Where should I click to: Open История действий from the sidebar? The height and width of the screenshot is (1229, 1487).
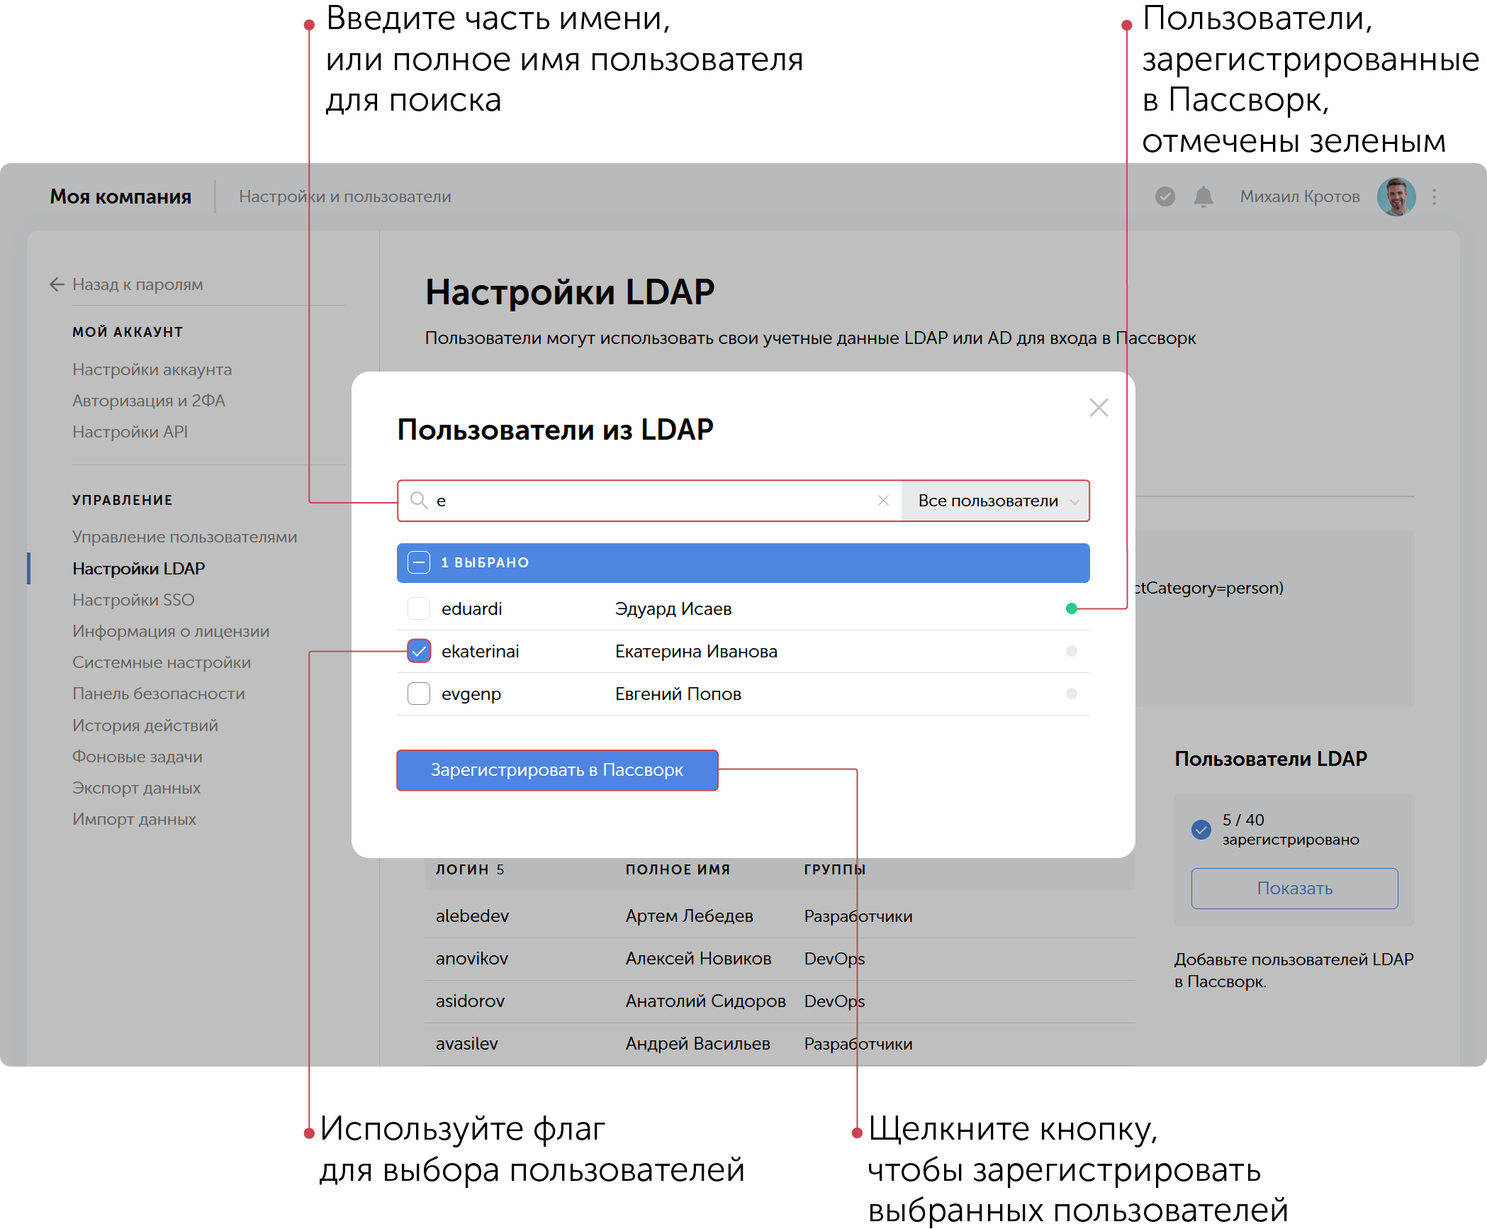coord(145,725)
